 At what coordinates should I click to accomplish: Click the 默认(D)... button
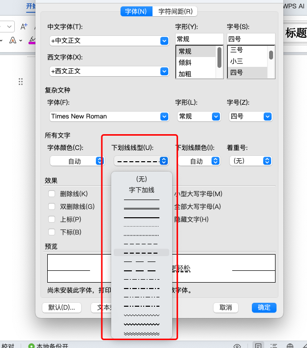tap(62, 308)
